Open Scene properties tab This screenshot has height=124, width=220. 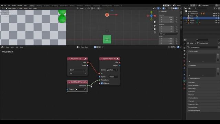click(x=184, y=58)
